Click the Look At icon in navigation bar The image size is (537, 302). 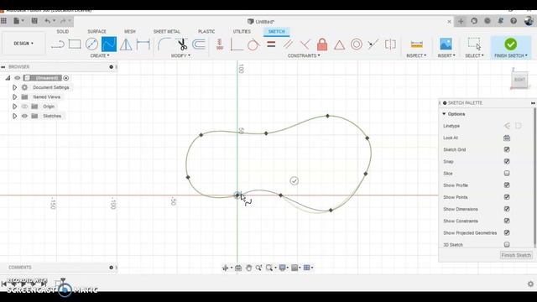238,268
